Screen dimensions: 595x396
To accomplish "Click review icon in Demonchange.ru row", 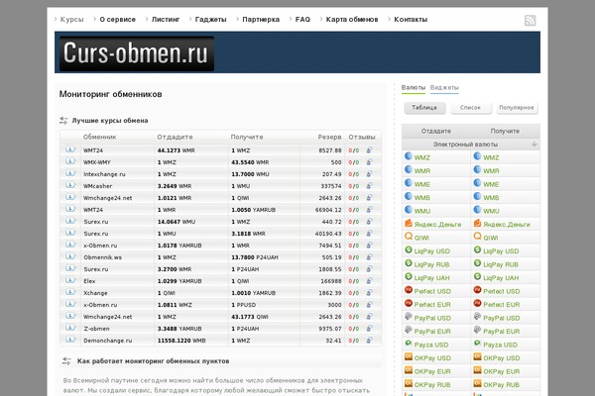I will (369, 341).
